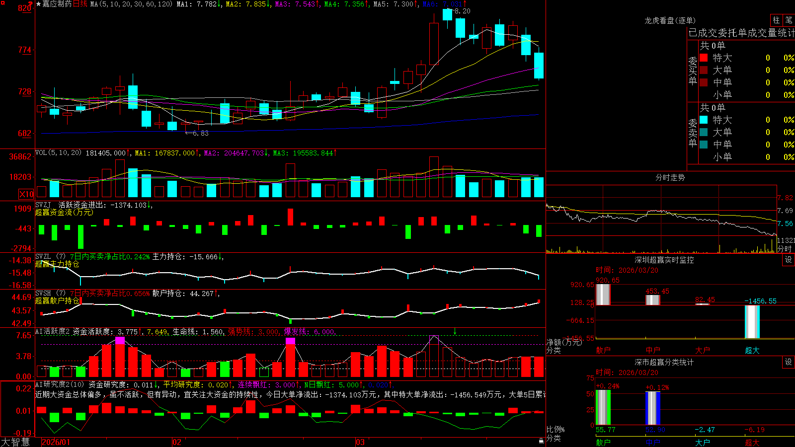Click the red 特大 buy order swatch

pos(704,58)
